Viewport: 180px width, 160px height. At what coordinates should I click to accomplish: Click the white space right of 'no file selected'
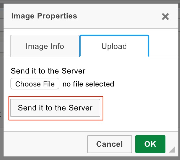click(x=146, y=84)
